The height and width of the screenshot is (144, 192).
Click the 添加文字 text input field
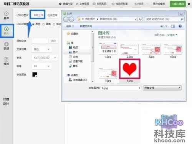click(40, 41)
